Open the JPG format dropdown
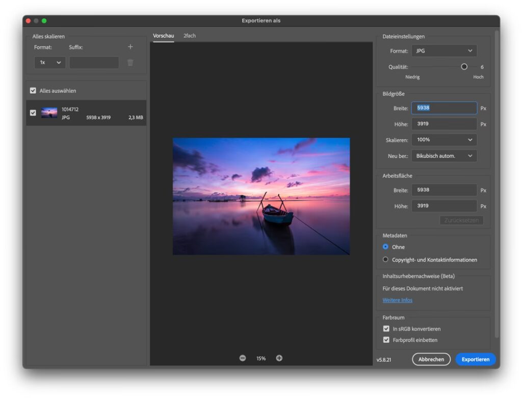This screenshot has height=398, width=522. (x=444, y=51)
